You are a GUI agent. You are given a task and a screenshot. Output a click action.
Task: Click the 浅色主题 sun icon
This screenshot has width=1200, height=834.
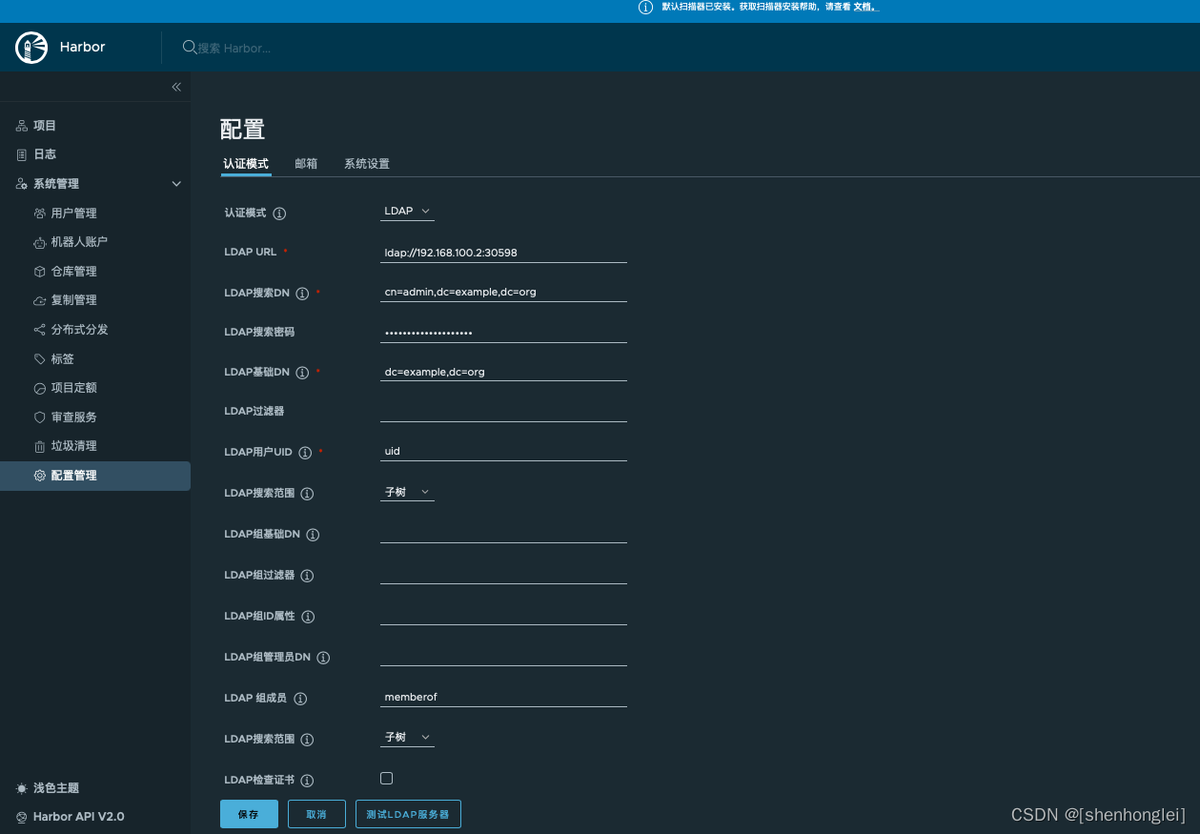(x=22, y=788)
